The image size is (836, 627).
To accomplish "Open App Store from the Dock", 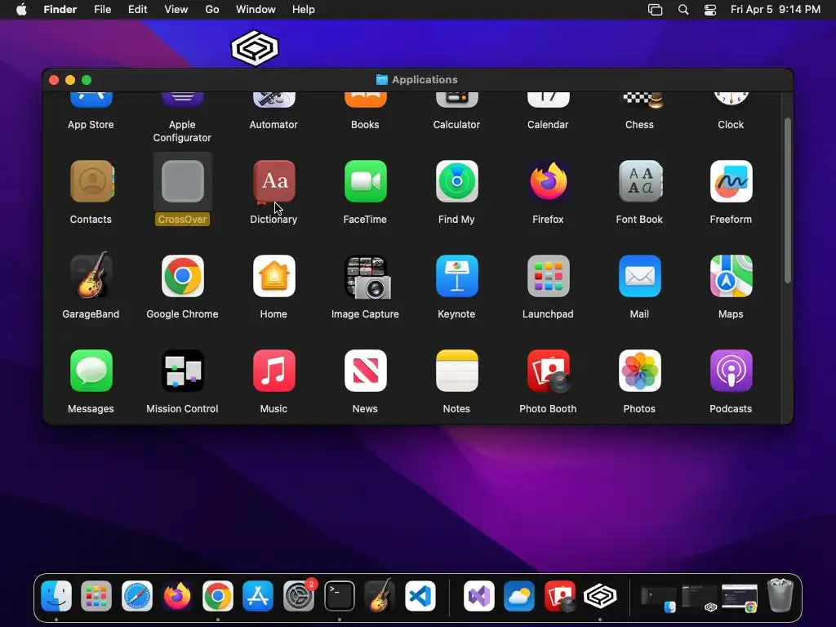I will pos(258,595).
